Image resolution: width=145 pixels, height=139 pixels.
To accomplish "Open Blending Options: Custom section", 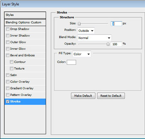I will point(25,22).
